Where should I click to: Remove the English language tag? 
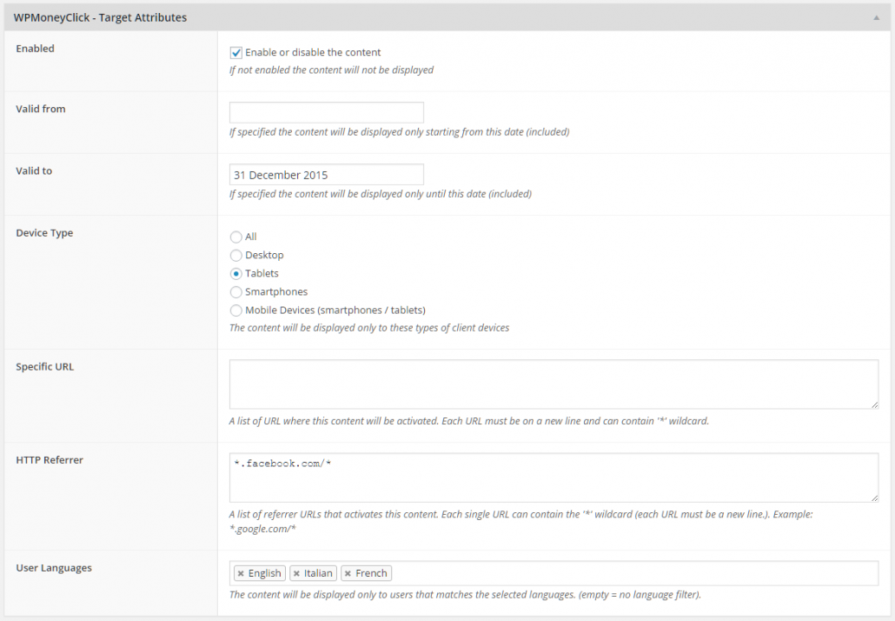(241, 573)
